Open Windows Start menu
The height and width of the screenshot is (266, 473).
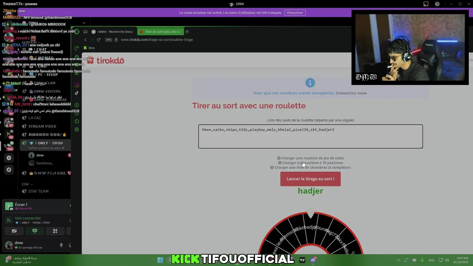(x=160, y=260)
